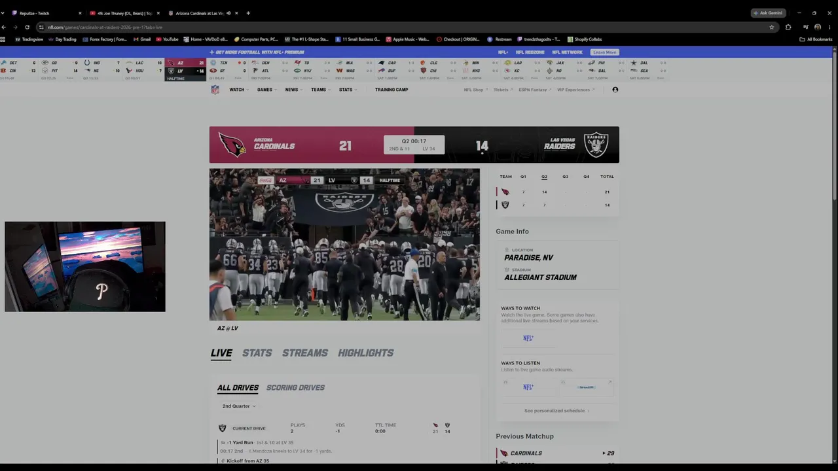Expand the Stats navigation menu

coord(348,90)
